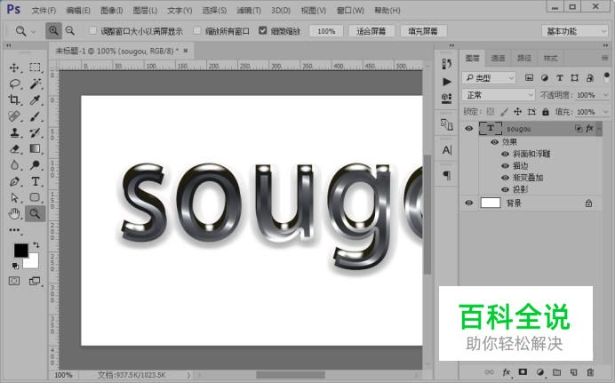The image size is (615, 383).
Task: Open the Filter menu
Action: (249, 11)
